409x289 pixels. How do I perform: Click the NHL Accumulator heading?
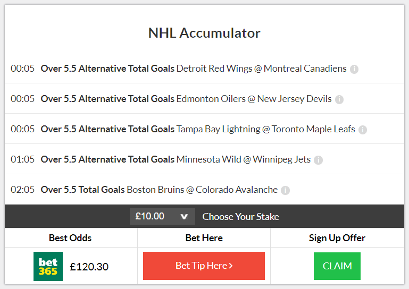tap(204, 33)
